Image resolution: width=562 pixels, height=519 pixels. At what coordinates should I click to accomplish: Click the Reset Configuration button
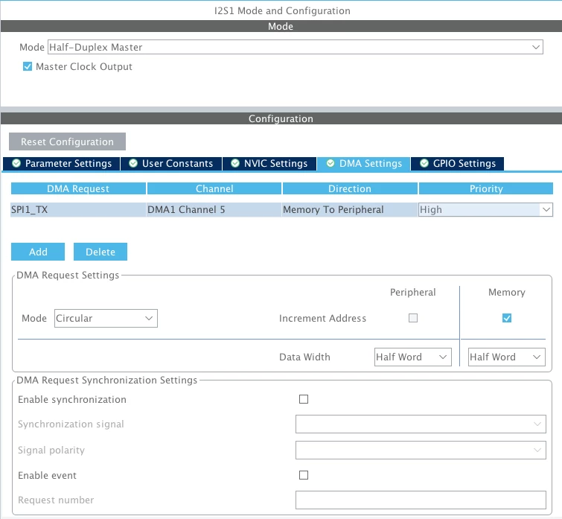tap(68, 141)
